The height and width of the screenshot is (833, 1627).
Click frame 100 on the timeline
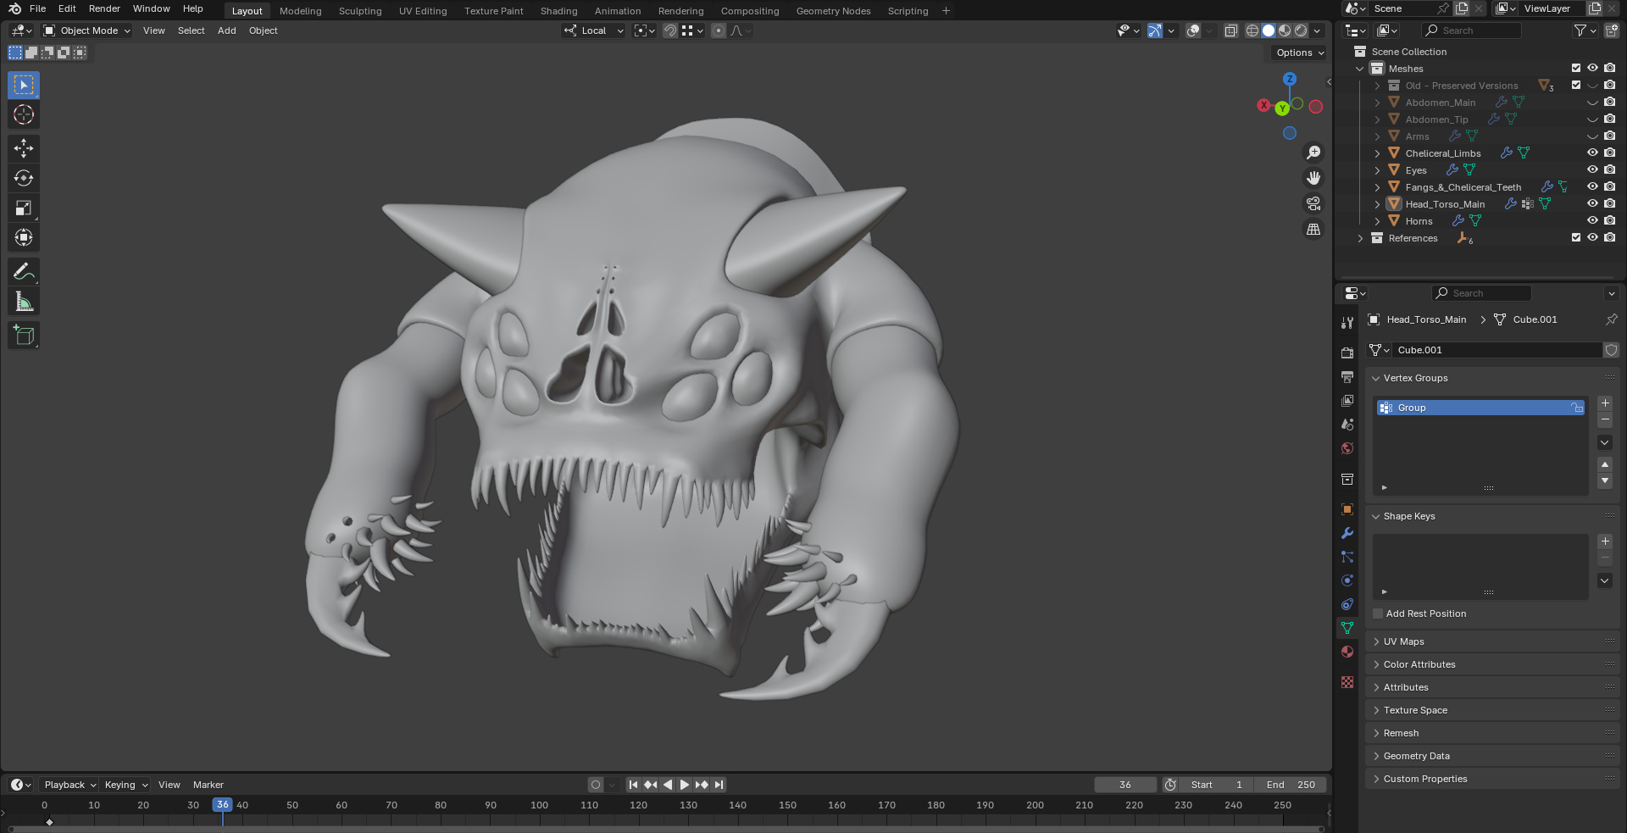540,806
